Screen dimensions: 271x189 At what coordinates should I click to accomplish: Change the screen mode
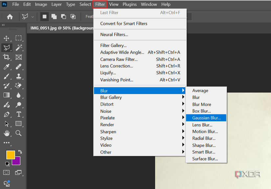(x=18, y=173)
